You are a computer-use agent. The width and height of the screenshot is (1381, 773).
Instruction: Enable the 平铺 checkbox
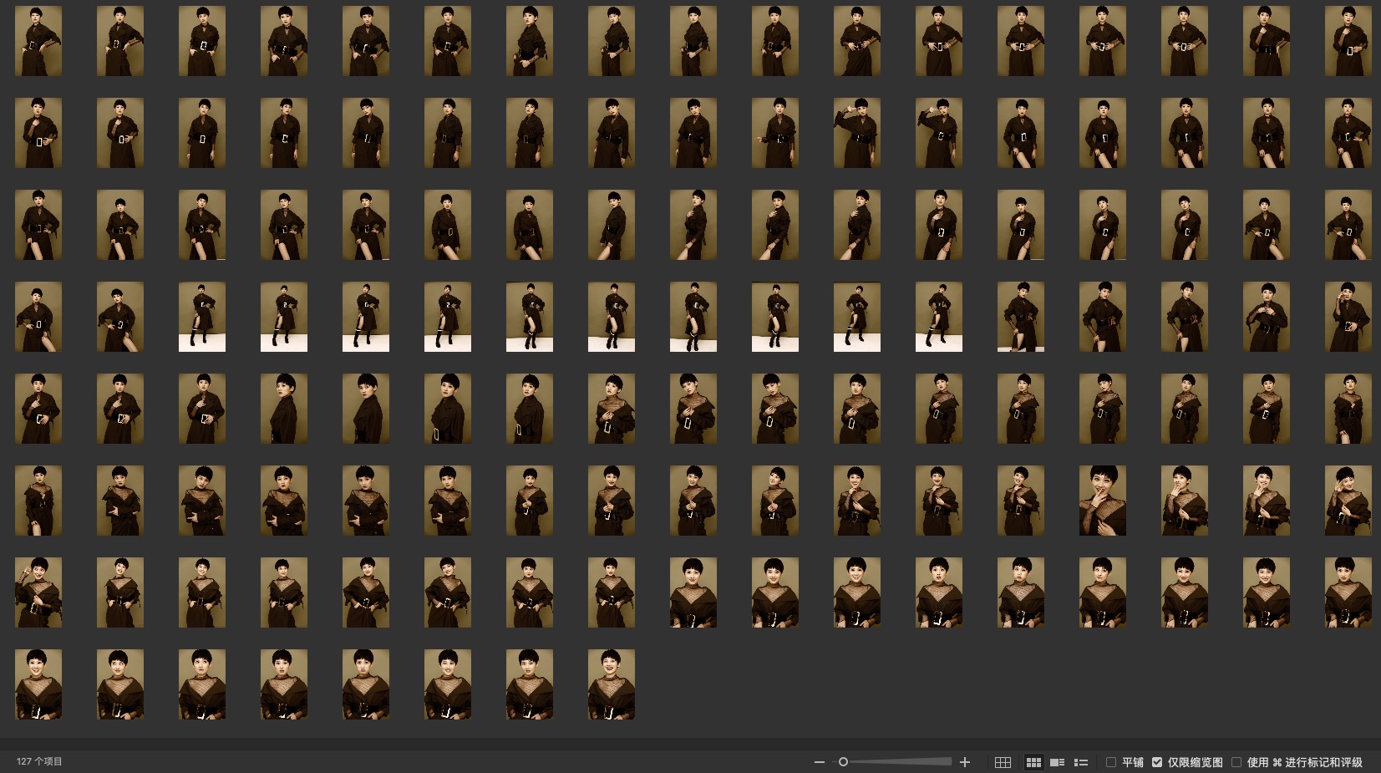tap(1111, 762)
